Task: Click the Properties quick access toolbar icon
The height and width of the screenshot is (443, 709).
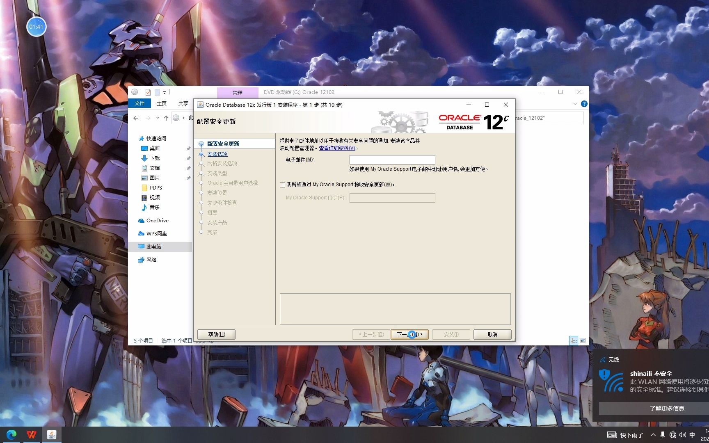Action: pyautogui.click(x=148, y=92)
